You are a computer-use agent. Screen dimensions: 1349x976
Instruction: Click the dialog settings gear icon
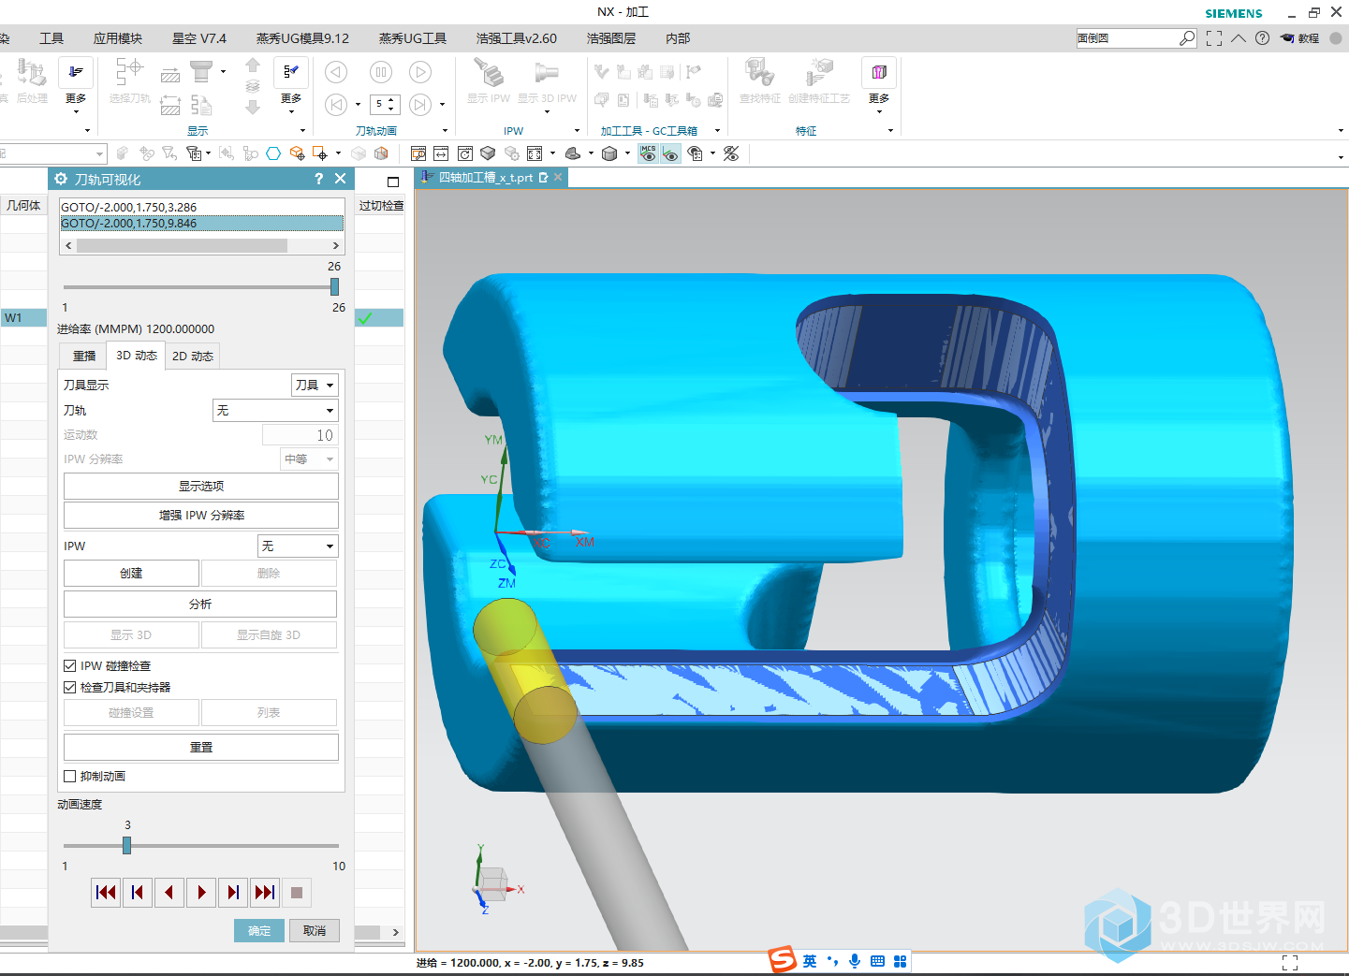(61, 179)
